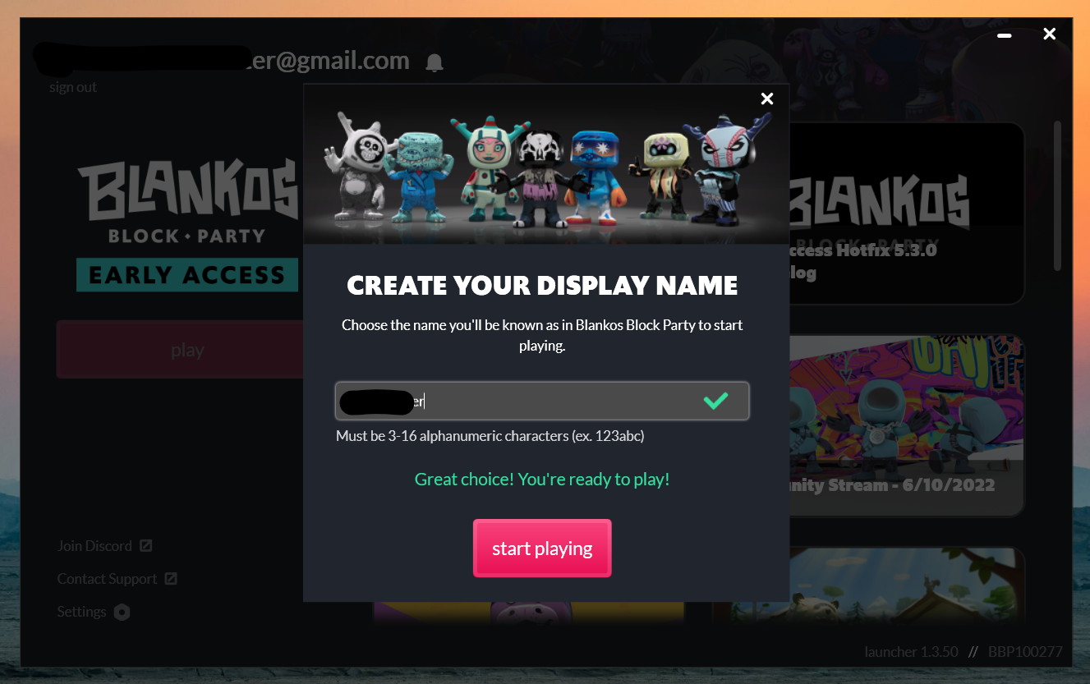The image size is (1090, 684).
Task: Open the Community Stream 6/10/2022 card
Action: [x=907, y=425]
